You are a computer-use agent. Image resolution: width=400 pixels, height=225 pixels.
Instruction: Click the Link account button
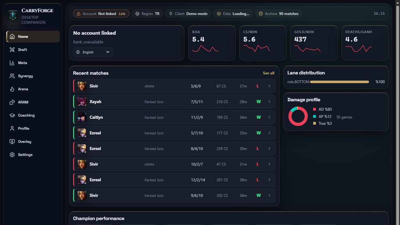(122, 14)
